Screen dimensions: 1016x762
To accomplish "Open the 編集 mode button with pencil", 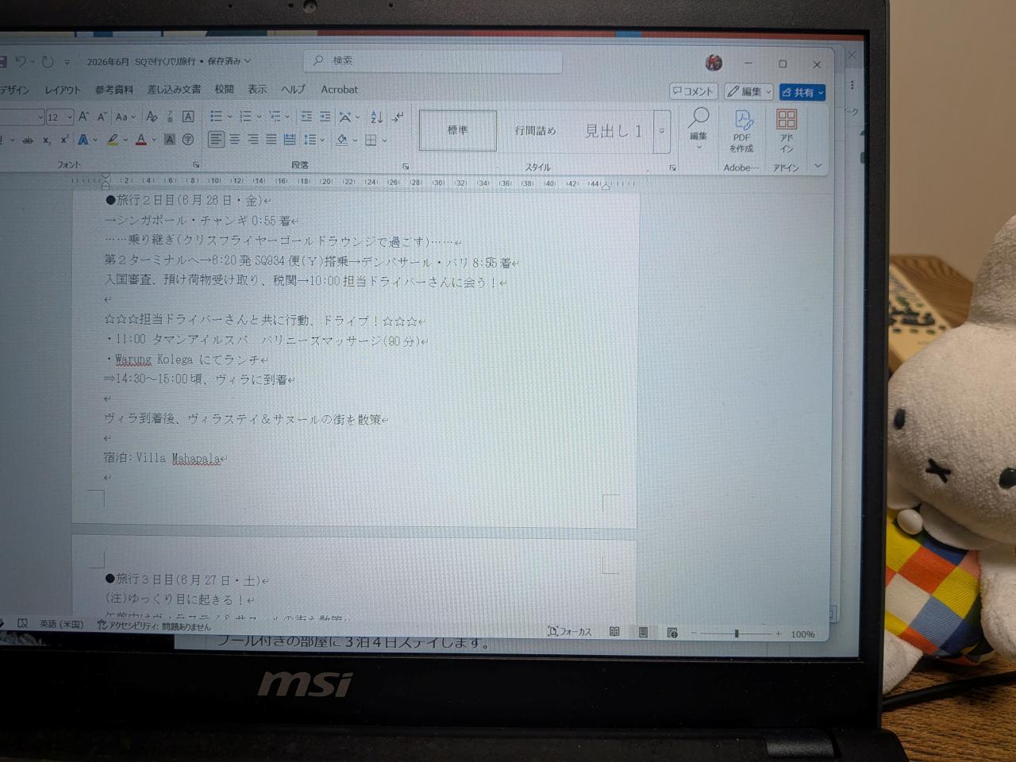I will coord(749,92).
